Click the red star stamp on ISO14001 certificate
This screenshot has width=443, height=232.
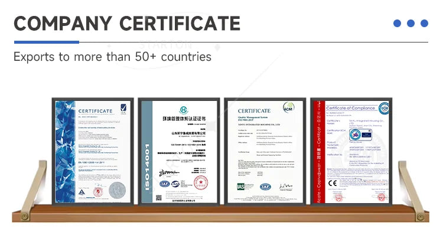point(201,182)
